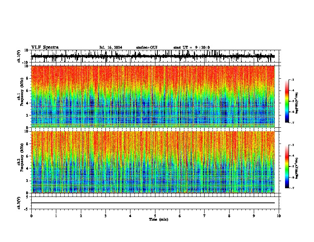Click the "ch.3(V)" axis label

coord(19,203)
